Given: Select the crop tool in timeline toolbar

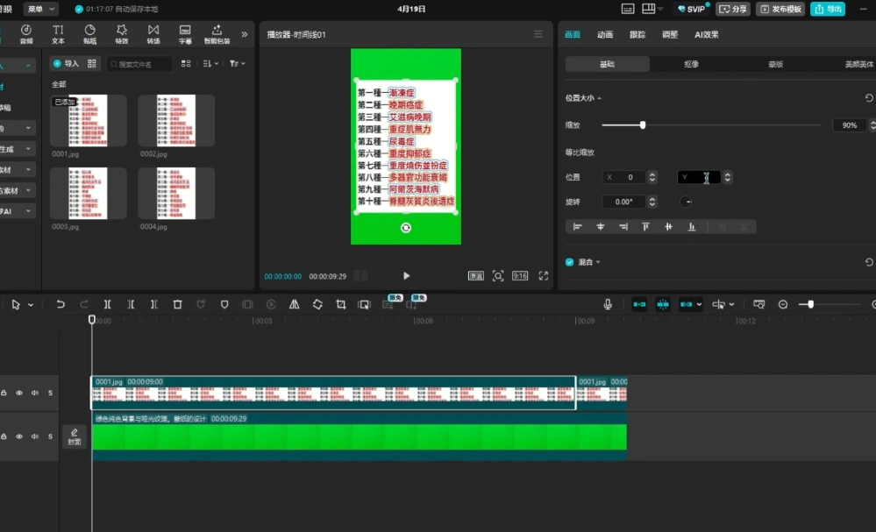Looking at the screenshot, I should [x=340, y=304].
